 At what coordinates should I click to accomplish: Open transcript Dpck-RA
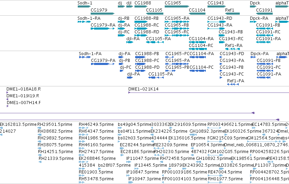click(259, 18)
